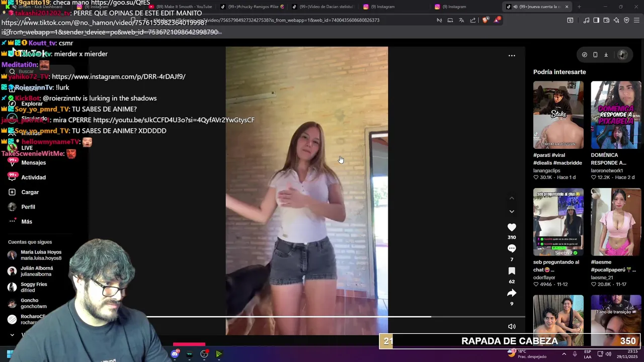Toggle the browser sidebar panel icon
Viewport: 644px width, 362px height.
click(596, 20)
